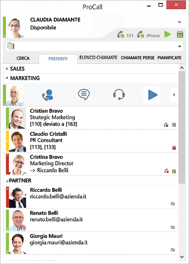Viewport: 189px width, 264px height.
Task: Open the search box dropdown arrow
Action: point(180,47)
